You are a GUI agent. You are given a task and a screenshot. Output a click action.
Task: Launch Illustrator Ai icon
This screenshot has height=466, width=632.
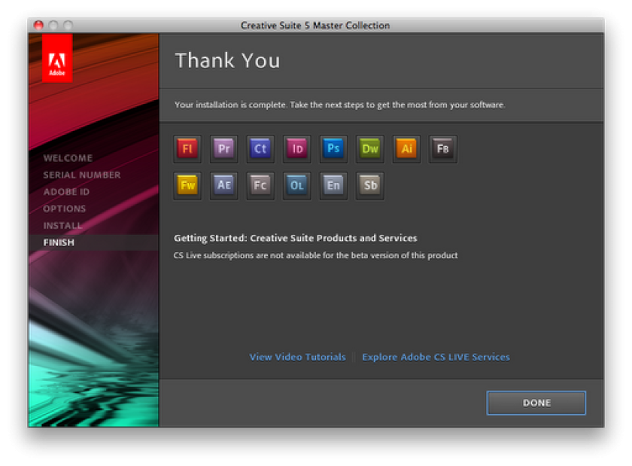point(406,149)
